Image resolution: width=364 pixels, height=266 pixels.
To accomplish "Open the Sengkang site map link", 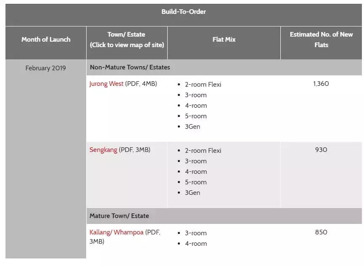I will coord(103,150).
